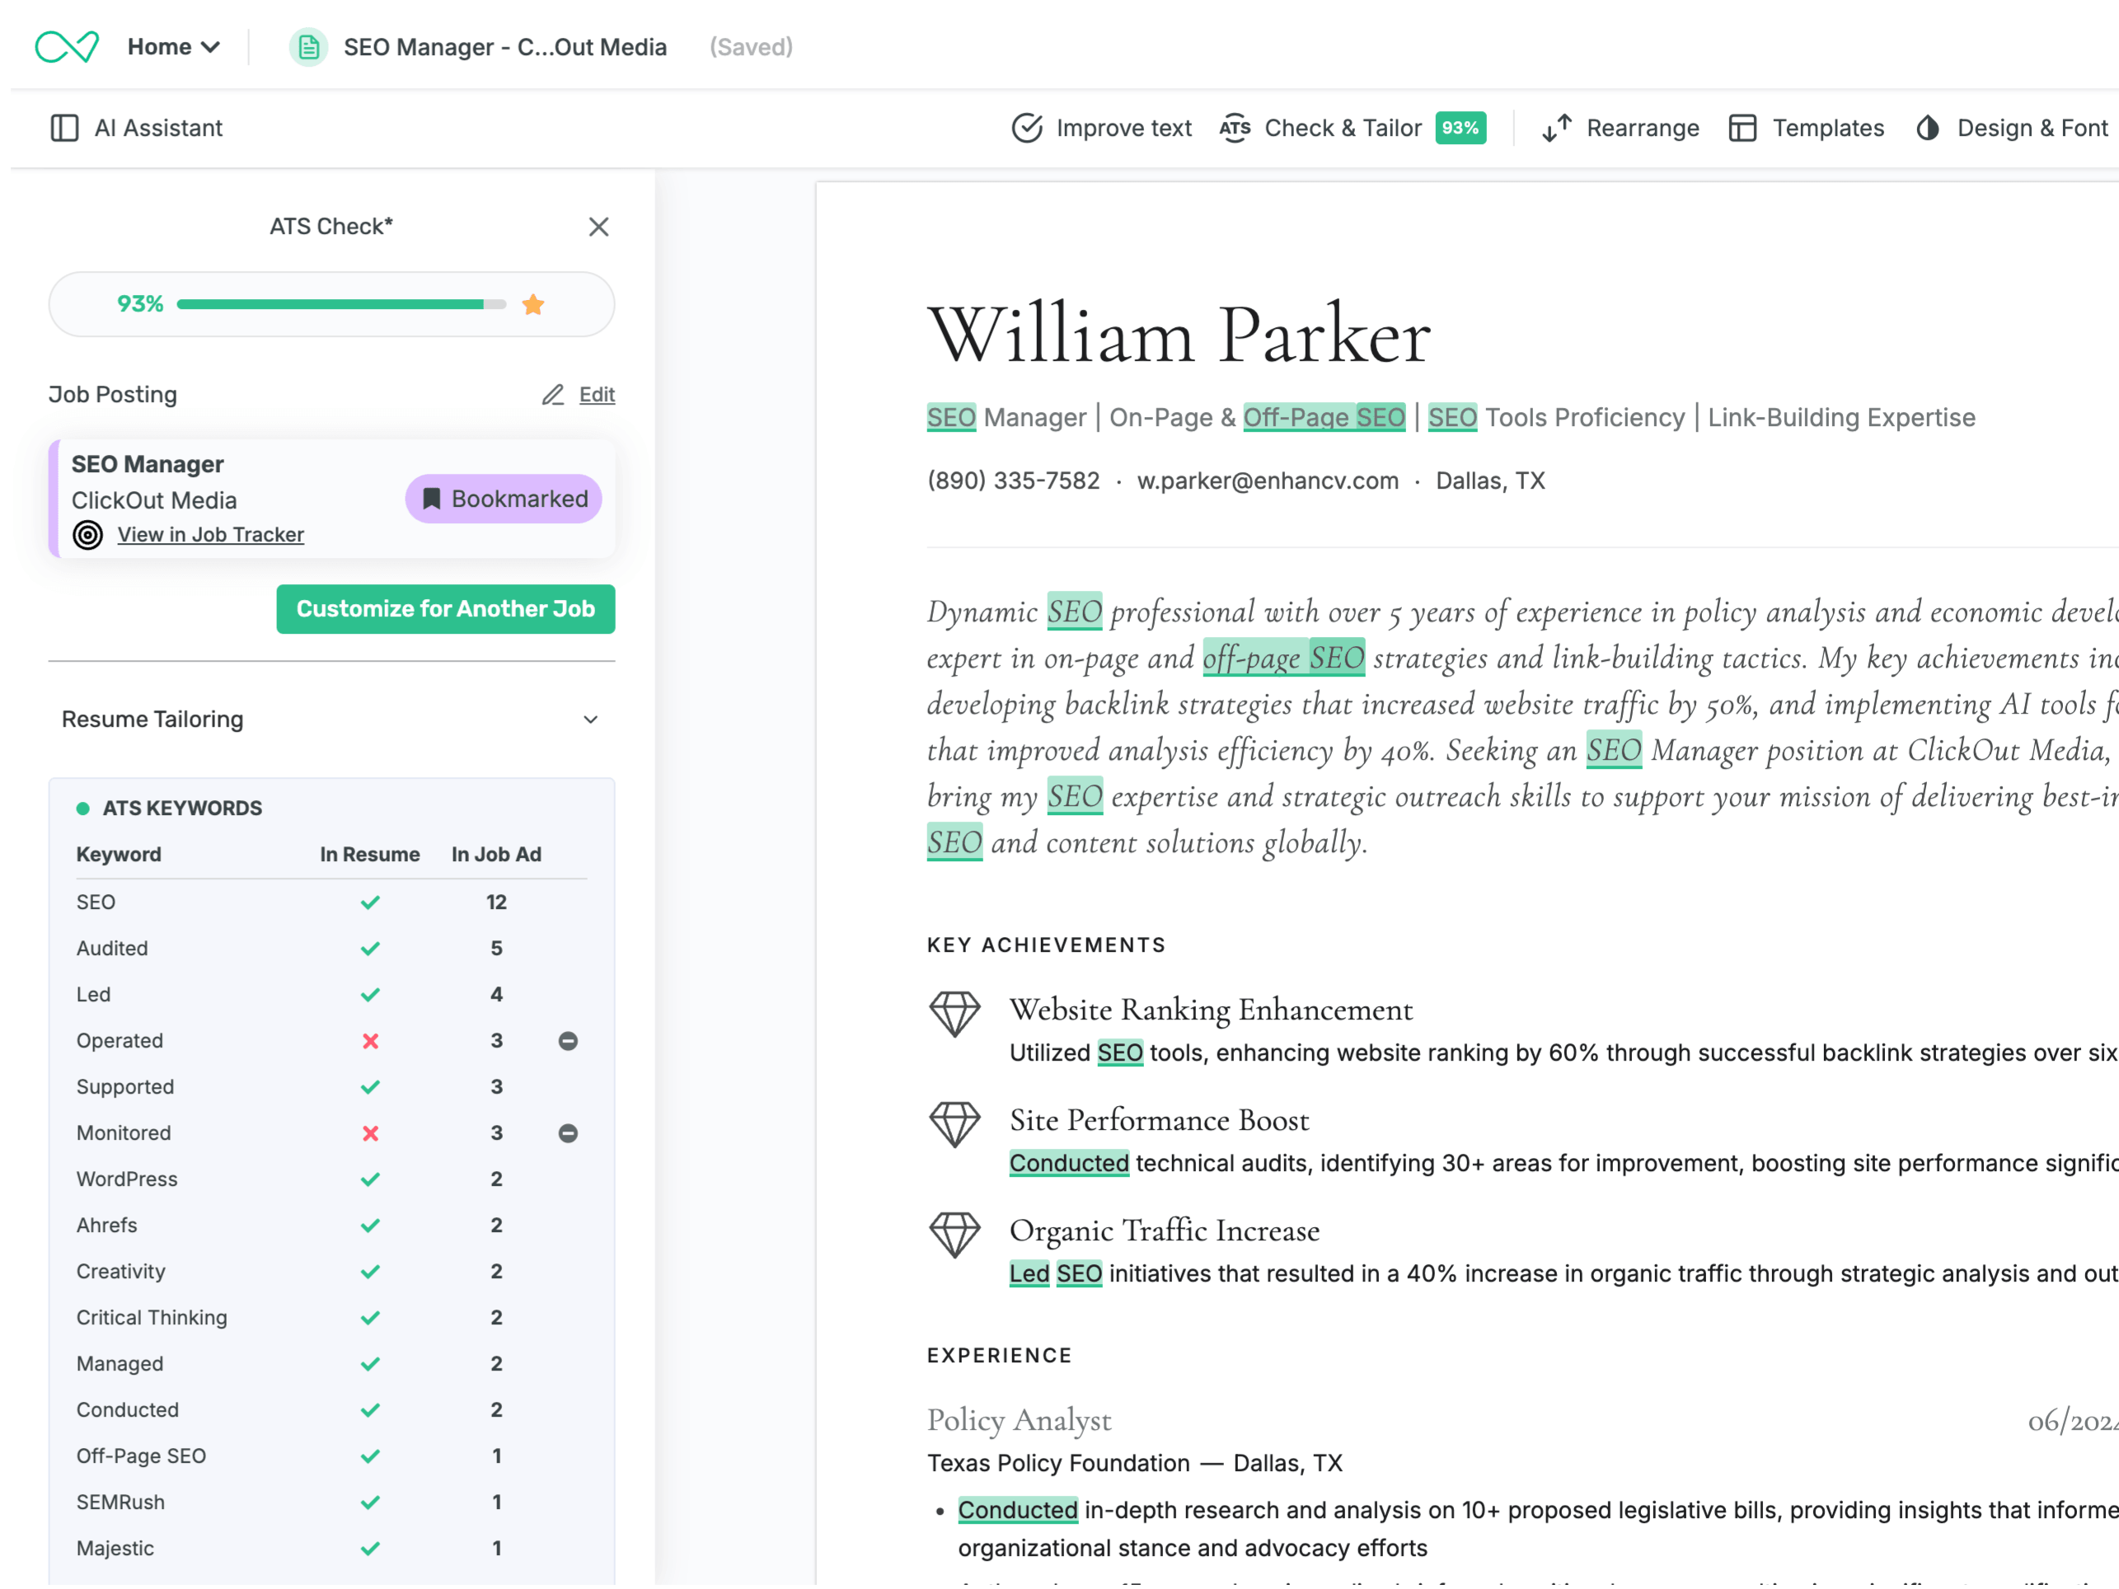This screenshot has width=2119, height=1589.
Task: Collapse the Resume Tailoring section
Action: (x=591, y=720)
